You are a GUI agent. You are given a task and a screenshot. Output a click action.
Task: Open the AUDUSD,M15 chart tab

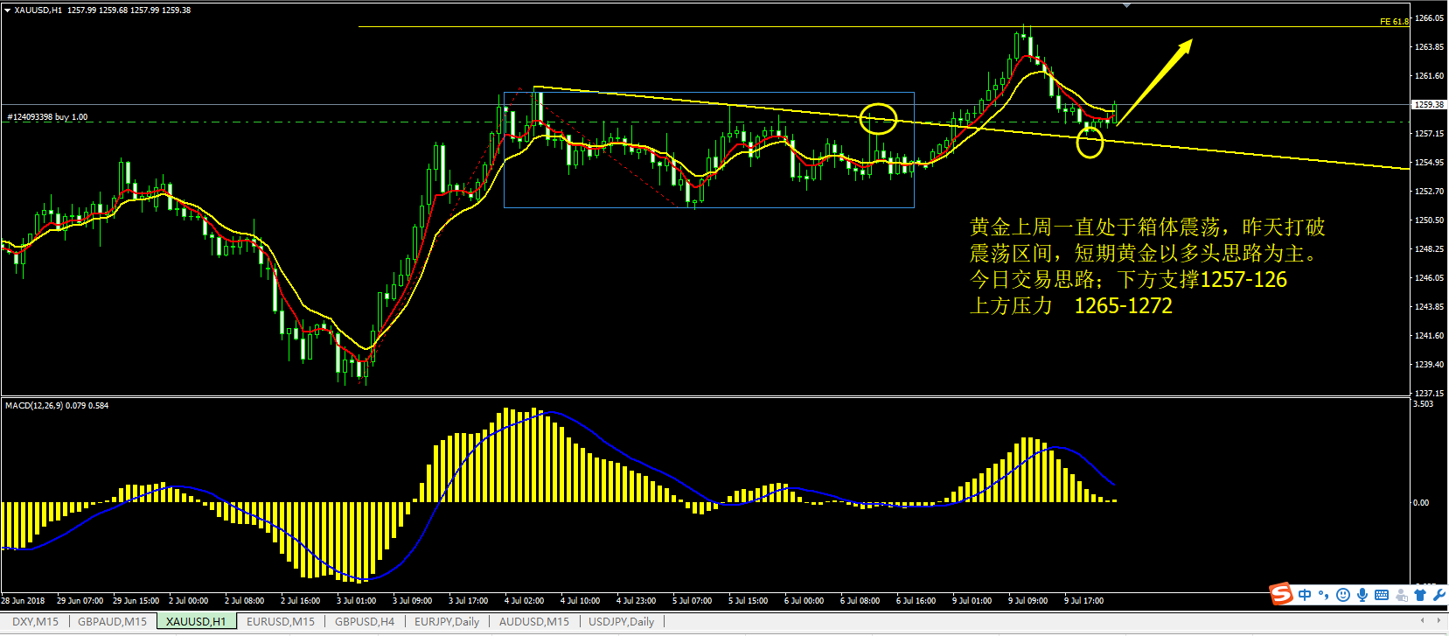click(533, 622)
